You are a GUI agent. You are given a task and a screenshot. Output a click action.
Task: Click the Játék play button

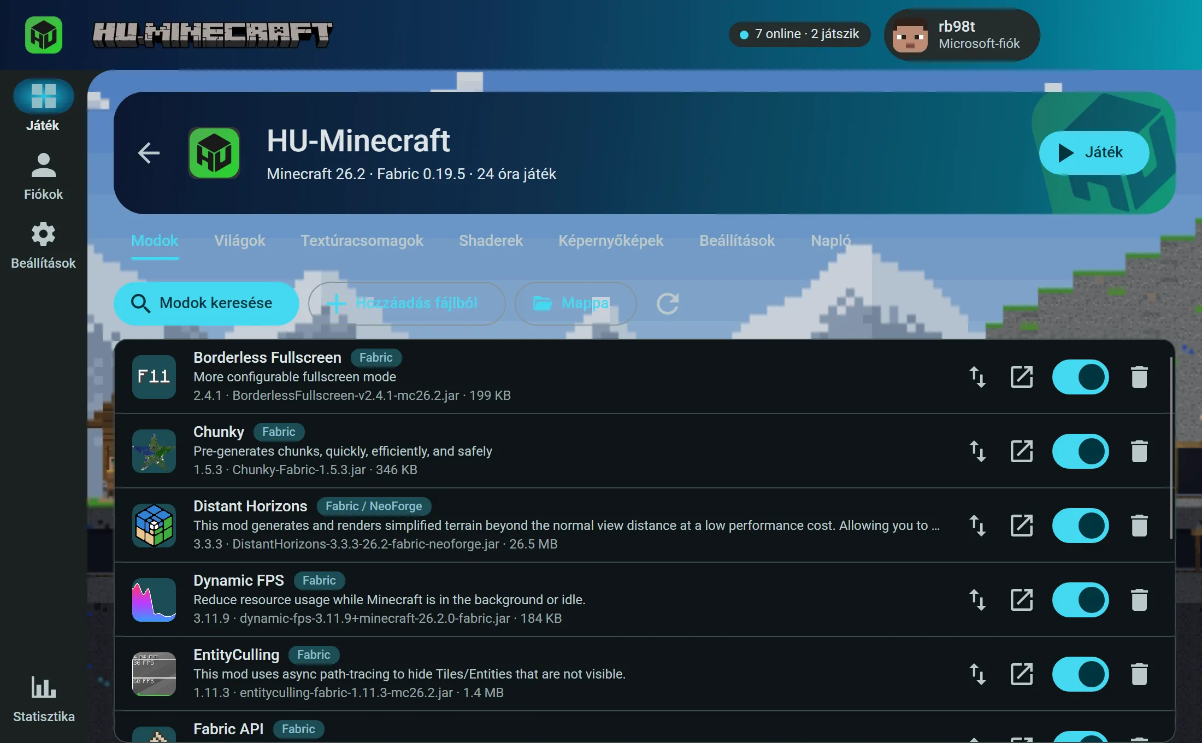point(1094,152)
